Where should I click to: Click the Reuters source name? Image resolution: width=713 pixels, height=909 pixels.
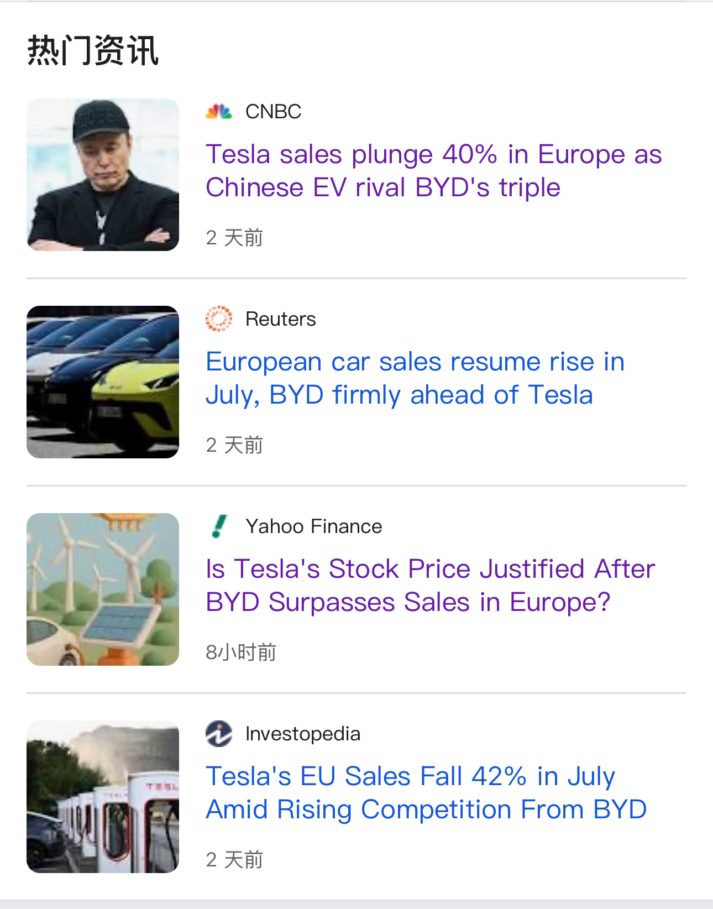[x=281, y=319]
